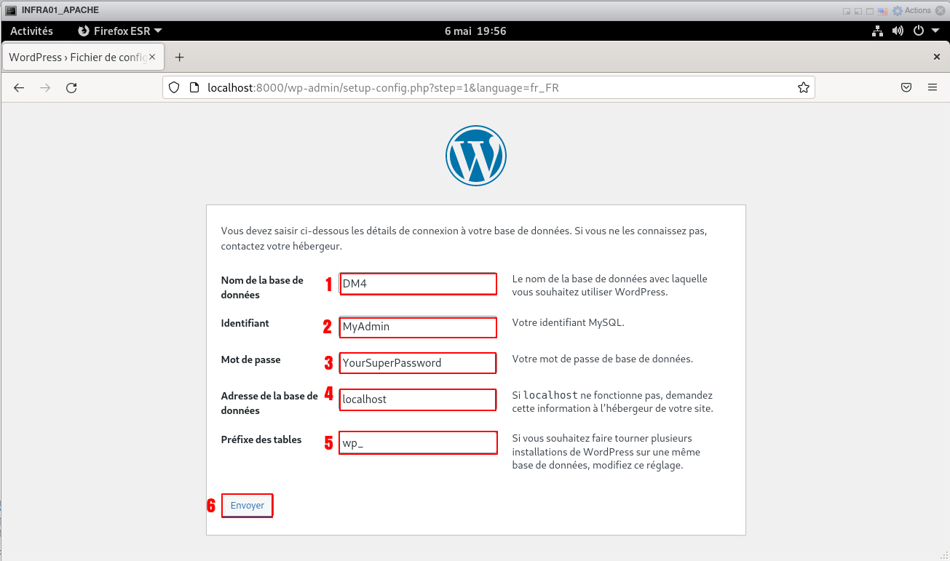Click the Envoyer button
Screen dimensions: 950x561
click(x=247, y=506)
